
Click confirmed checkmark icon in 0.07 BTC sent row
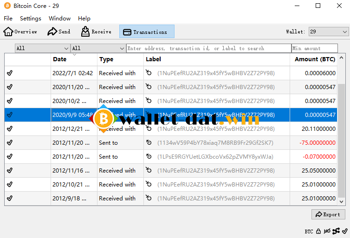click(10, 157)
